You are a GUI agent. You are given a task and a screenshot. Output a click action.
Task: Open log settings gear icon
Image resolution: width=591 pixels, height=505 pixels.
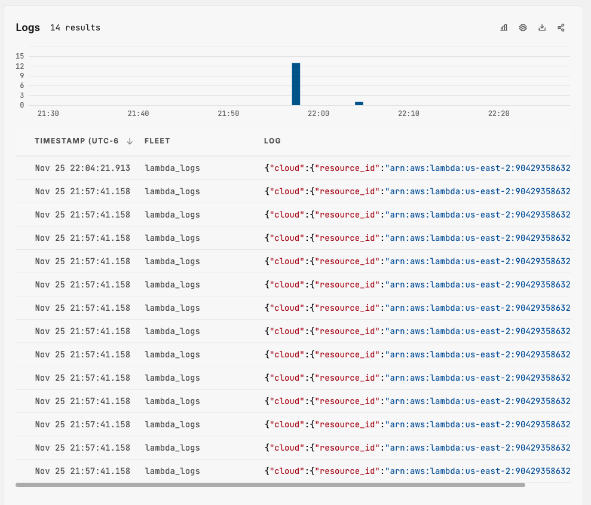tap(523, 27)
